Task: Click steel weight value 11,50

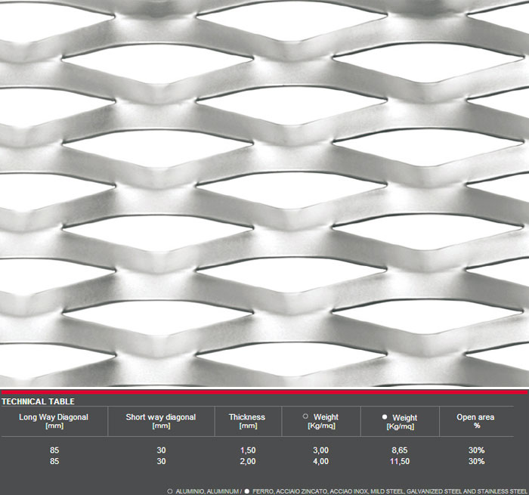Action: point(400,461)
